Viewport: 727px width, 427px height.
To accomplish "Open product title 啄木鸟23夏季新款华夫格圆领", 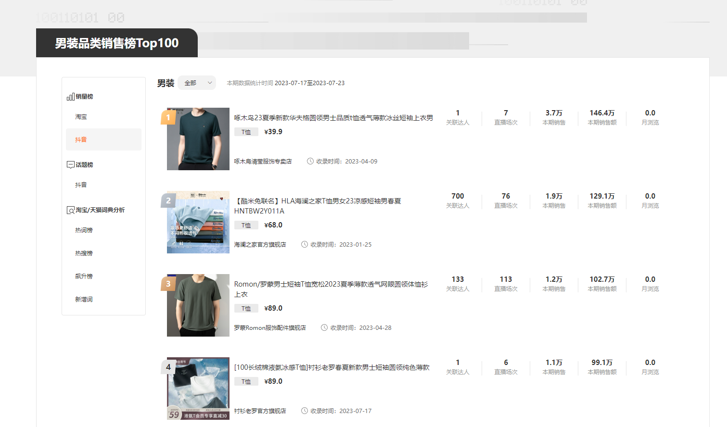I will coord(333,118).
